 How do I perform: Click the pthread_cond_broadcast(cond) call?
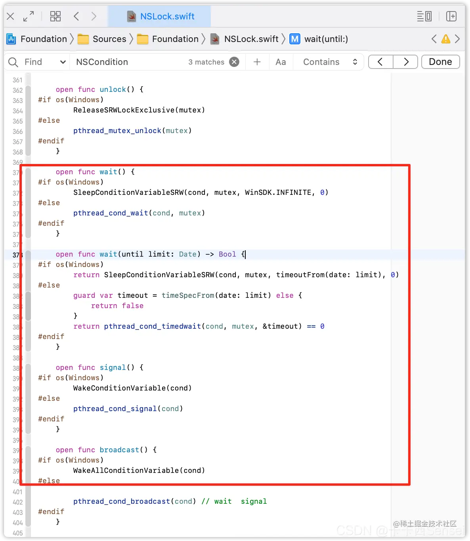click(135, 501)
